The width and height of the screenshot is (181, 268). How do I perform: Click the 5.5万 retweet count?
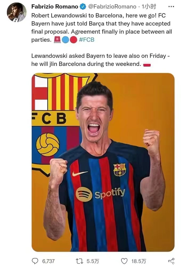coord(93,261)
